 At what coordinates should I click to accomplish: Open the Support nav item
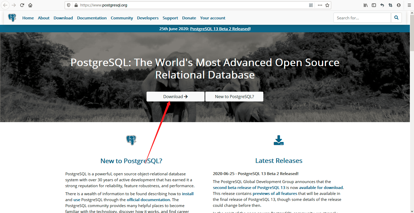pos(170,18)
